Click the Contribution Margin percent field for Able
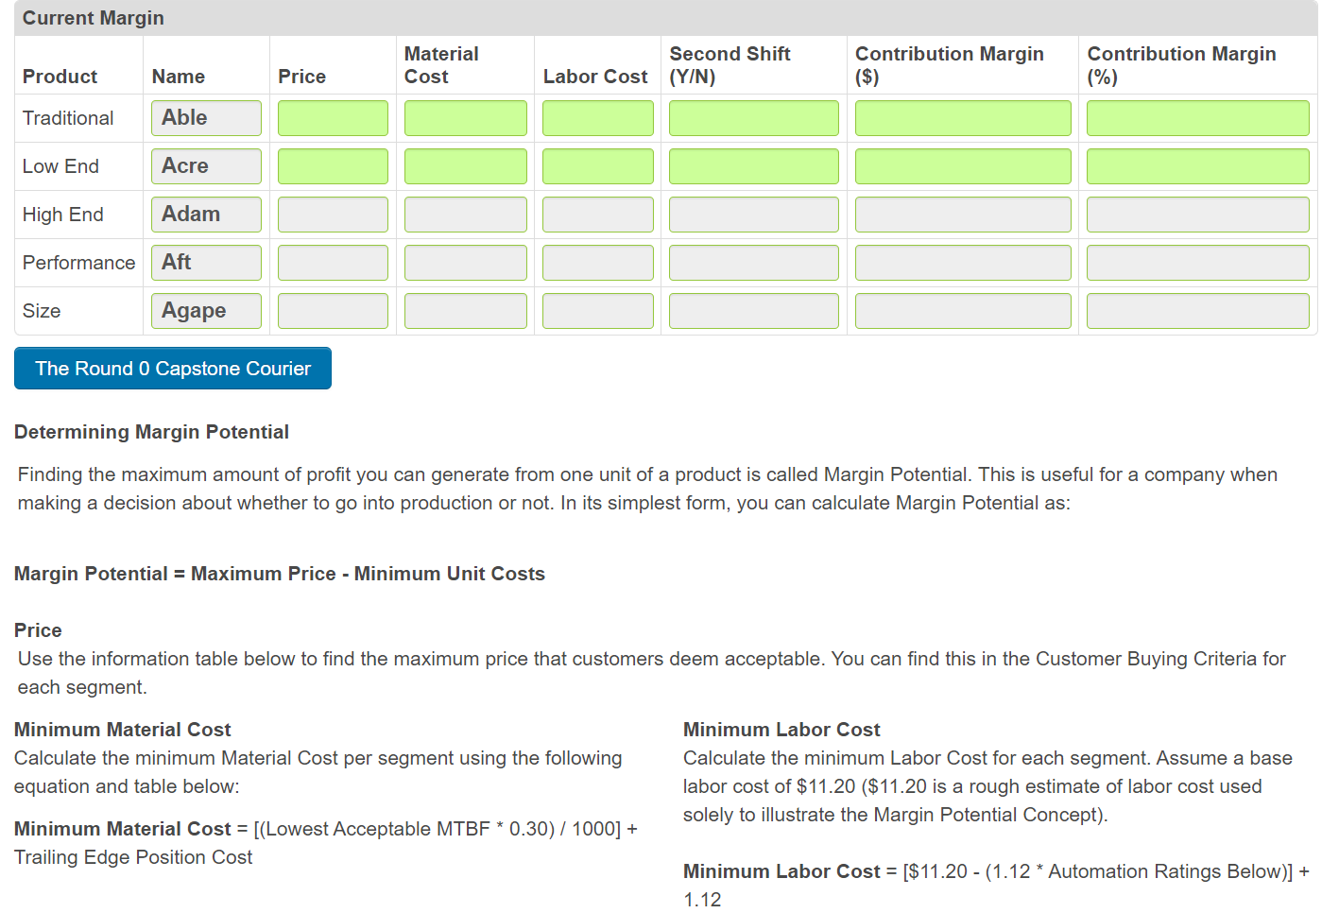This screenshot has width=1339, height=913. click(x=1197, y=117)
